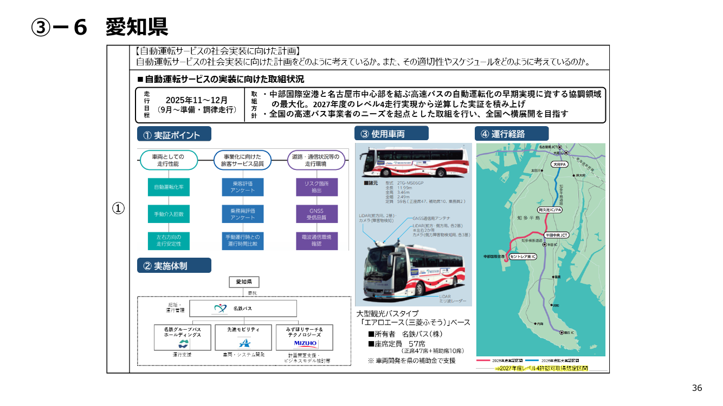
Task: Click the 道路・通信状況等の走行環境 oval
Action: point(315,160)
